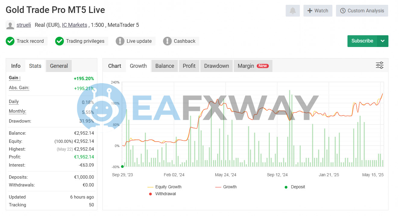Viewport: 399px width, 216px height.
Task: Toggle Growth series in legend
Action: click(x=226, y=187)
